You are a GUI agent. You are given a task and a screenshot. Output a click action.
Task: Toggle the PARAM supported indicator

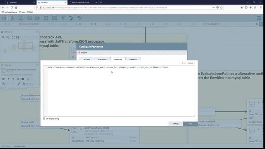(191, 63)
